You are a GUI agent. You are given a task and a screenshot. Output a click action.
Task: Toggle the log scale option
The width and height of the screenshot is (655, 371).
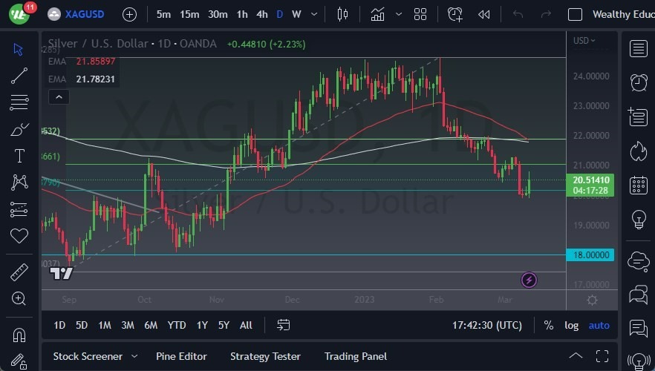pos(571,325)
